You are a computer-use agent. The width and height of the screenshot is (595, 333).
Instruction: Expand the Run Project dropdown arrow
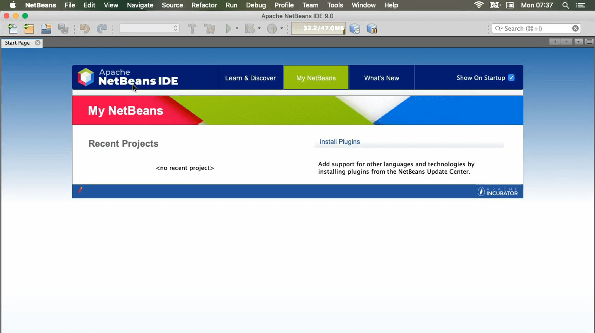coord(237,29)
